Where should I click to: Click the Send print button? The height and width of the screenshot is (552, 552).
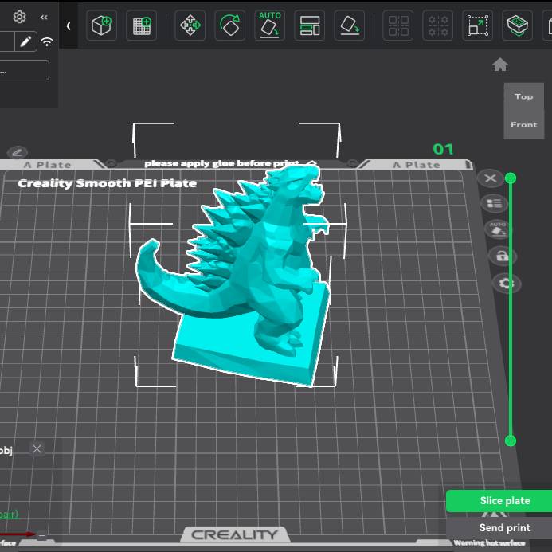point(504,527)
